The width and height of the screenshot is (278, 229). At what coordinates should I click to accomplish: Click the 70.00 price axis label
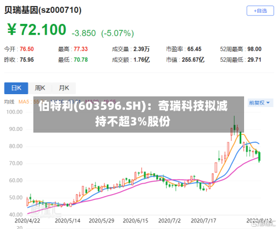(x=16, y=163)
